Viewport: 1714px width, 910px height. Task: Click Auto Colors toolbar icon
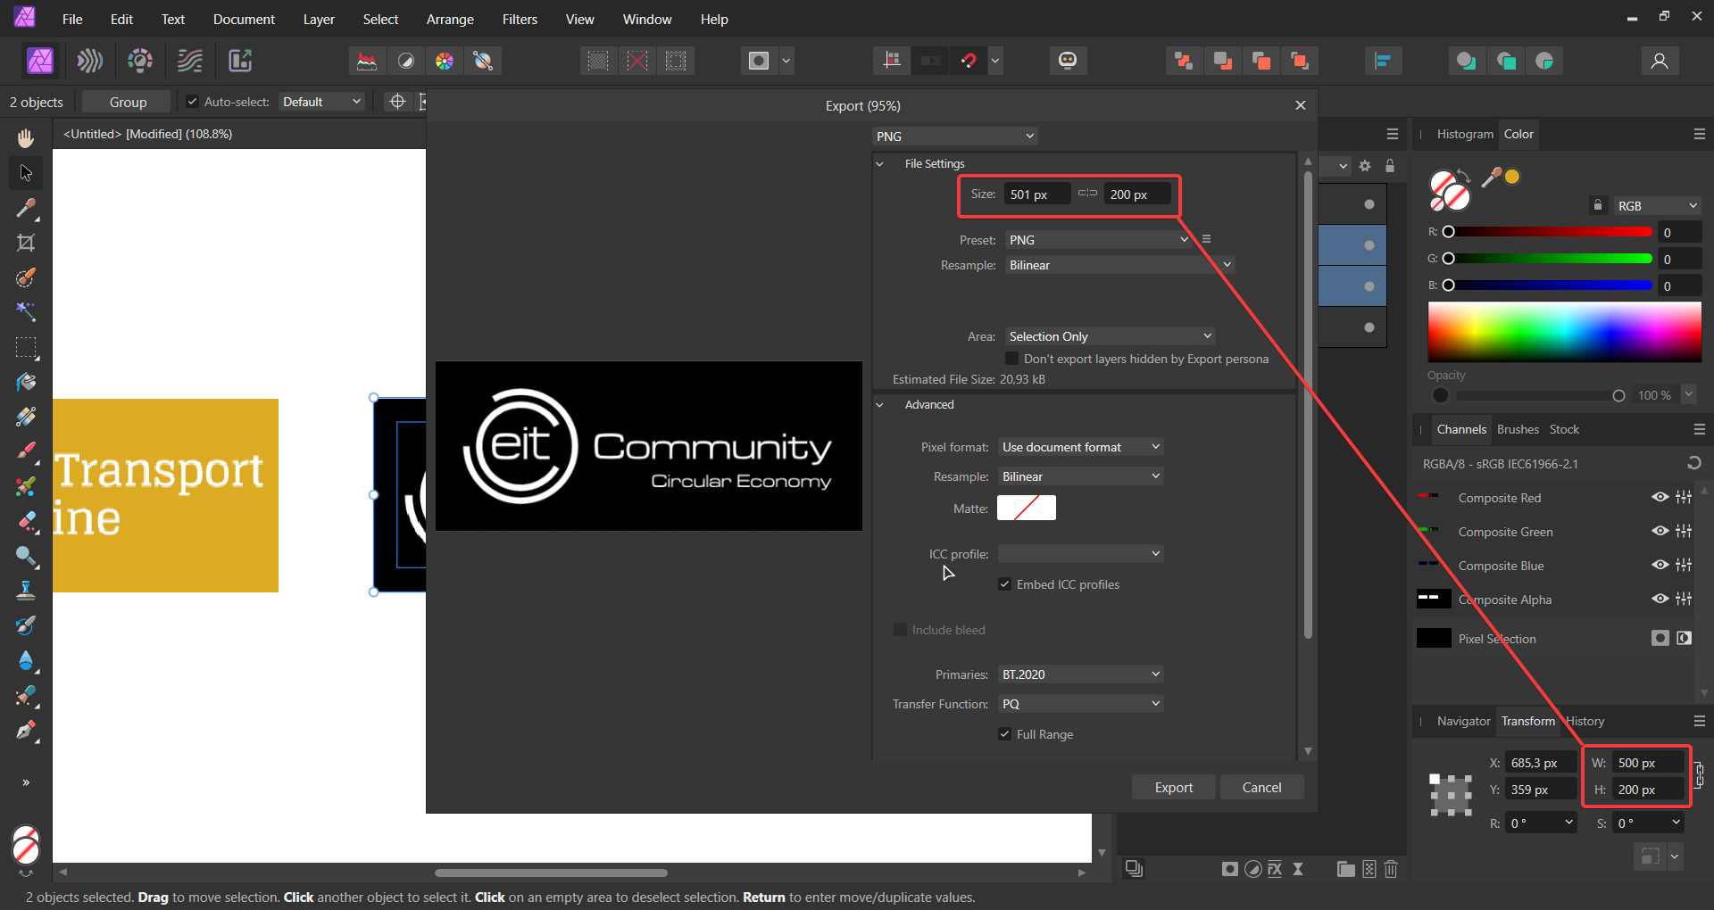click(445, 61)
